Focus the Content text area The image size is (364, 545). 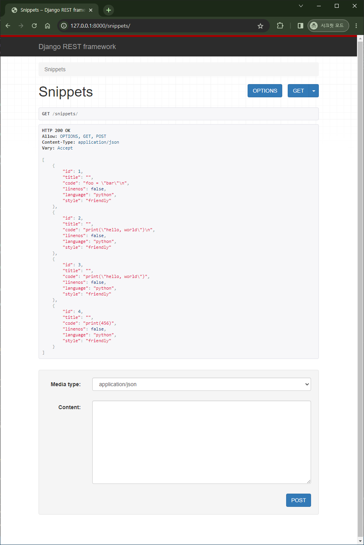pyautogui.click(x=202, y=442)
